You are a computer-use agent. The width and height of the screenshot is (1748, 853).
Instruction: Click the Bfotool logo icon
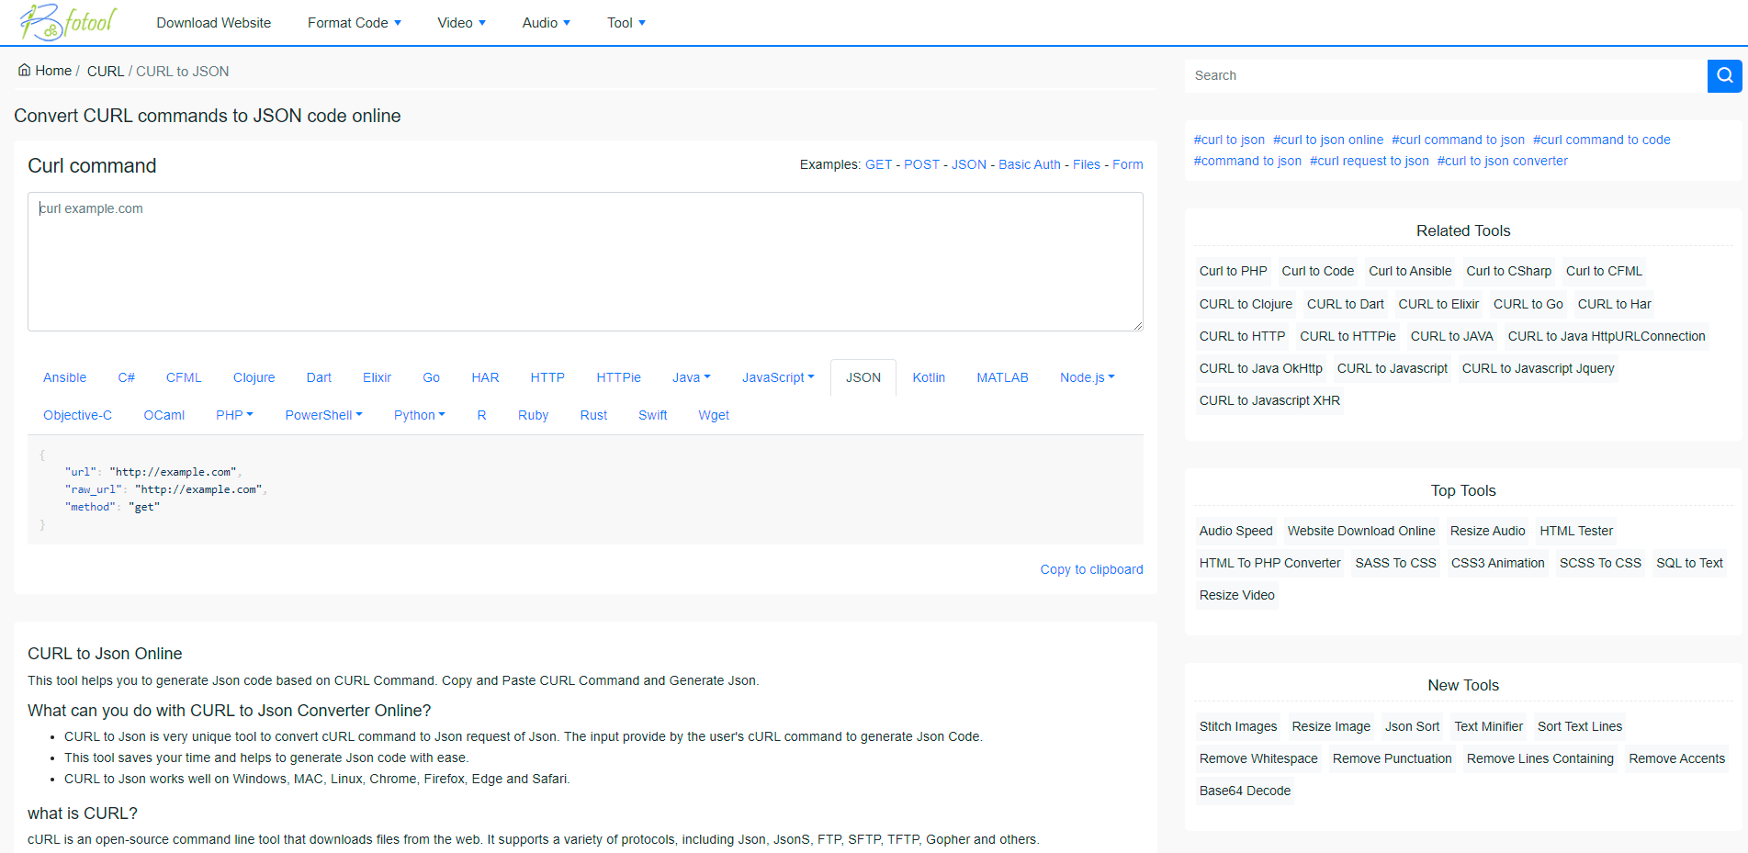[41, 22]
